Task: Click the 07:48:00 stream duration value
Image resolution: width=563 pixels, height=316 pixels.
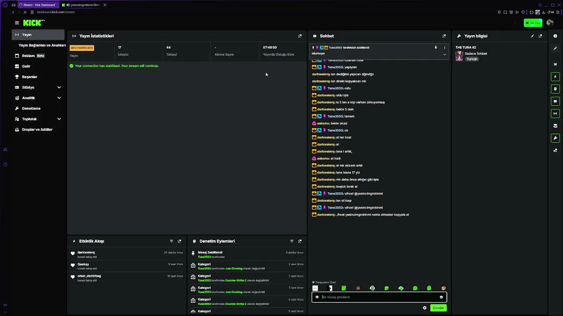Action: 270,47
